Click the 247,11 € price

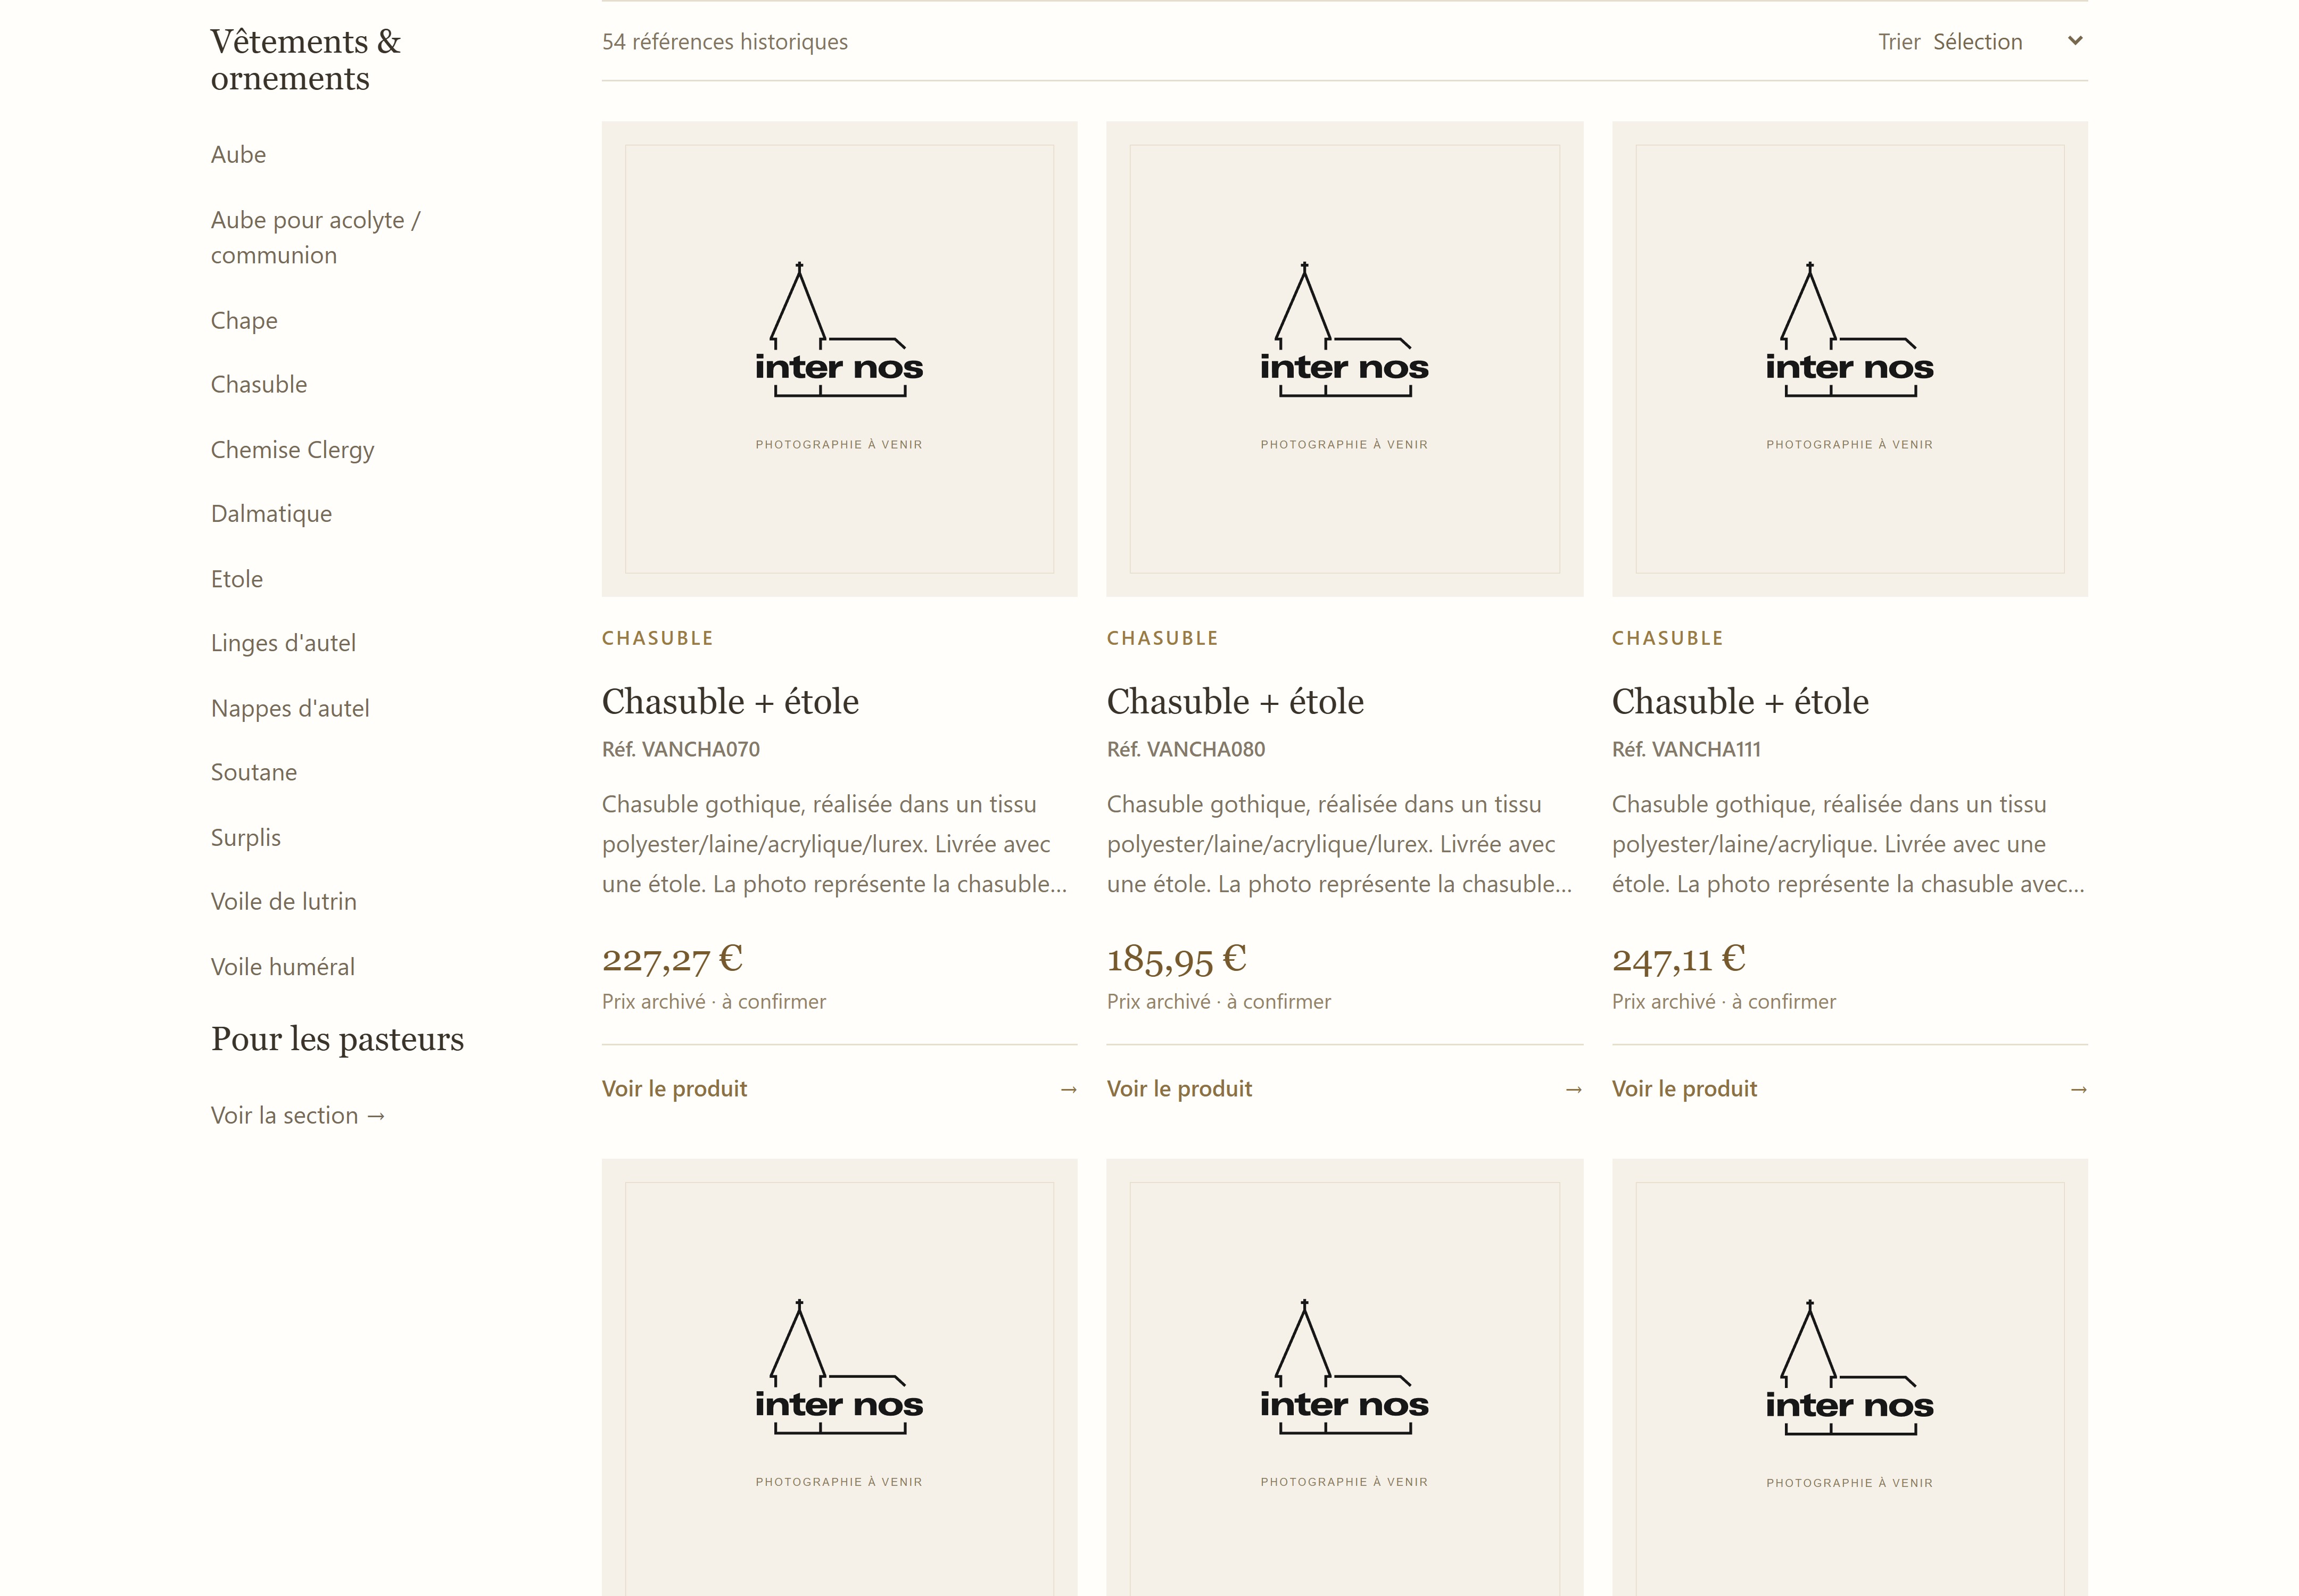click(x=1678, y=959)
